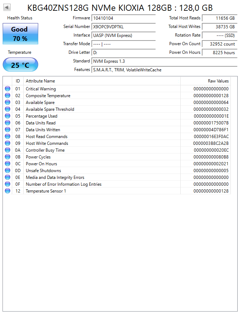The width and height of the screenshot is (238, 313).
Task: Select the Unsafe Shutdowns attribute name
Action: [x=43, y=170]
